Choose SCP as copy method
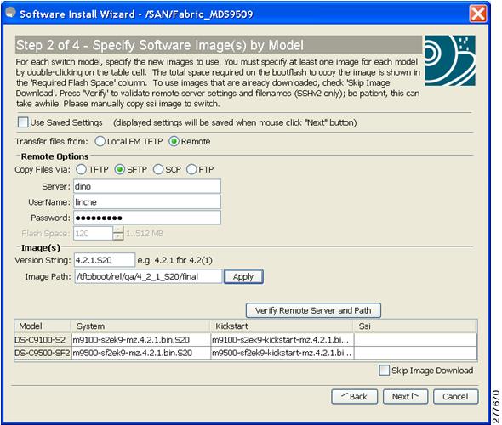Screen dimensions: 502x425 (x=158, y=169)
